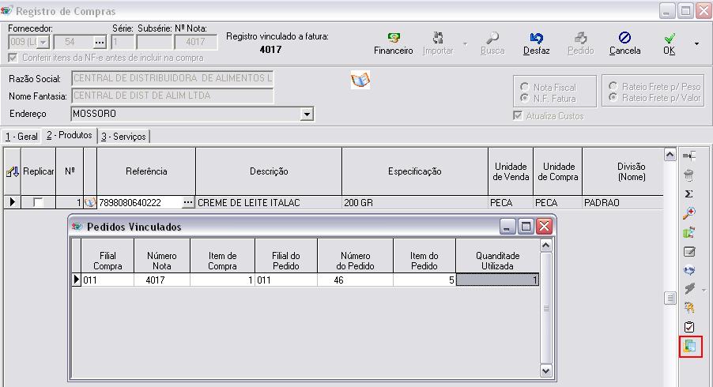Screen dimensions: 713x387
Task: Click the magnifier zoom icon in sidebar
Action: (x=688, y=213)
